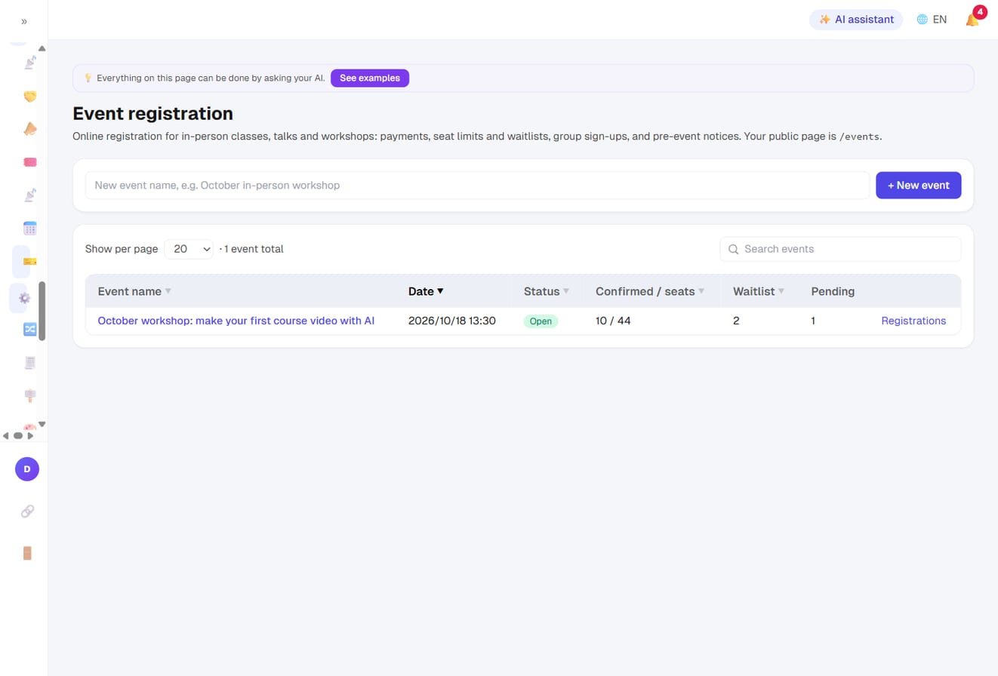Click the chain link icon in sidebar
The height and width of the screenshot is (676, 998).
27,512
